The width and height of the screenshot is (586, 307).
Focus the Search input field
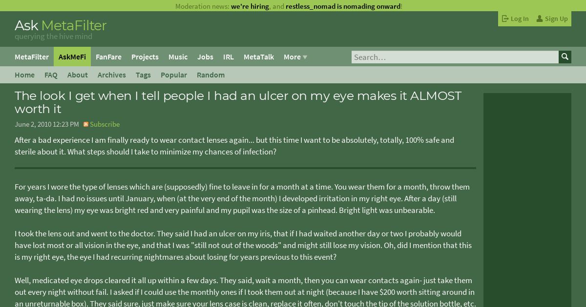coord(455,57)
